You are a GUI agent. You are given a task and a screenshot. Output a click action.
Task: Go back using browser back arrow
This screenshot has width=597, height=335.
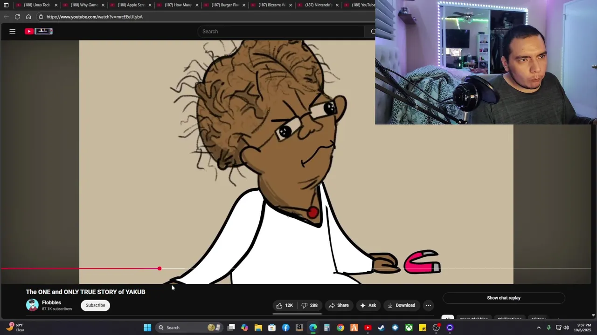(6, 17)
